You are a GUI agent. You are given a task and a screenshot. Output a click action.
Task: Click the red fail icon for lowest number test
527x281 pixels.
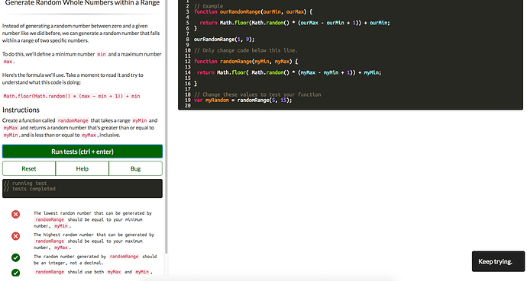pyautogui.click(x=15, y=214)
